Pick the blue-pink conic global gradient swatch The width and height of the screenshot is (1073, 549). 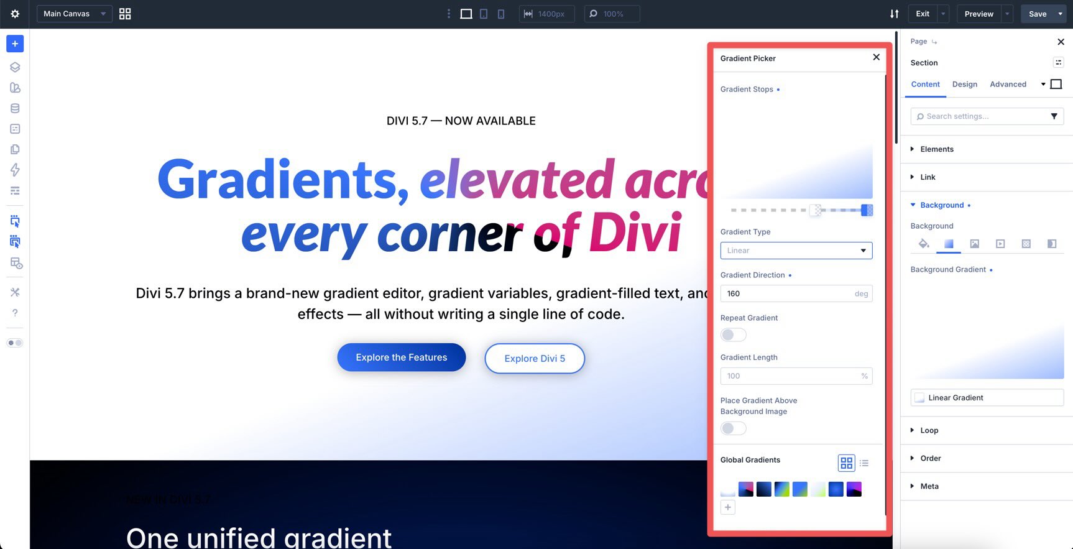coord(746,489)
